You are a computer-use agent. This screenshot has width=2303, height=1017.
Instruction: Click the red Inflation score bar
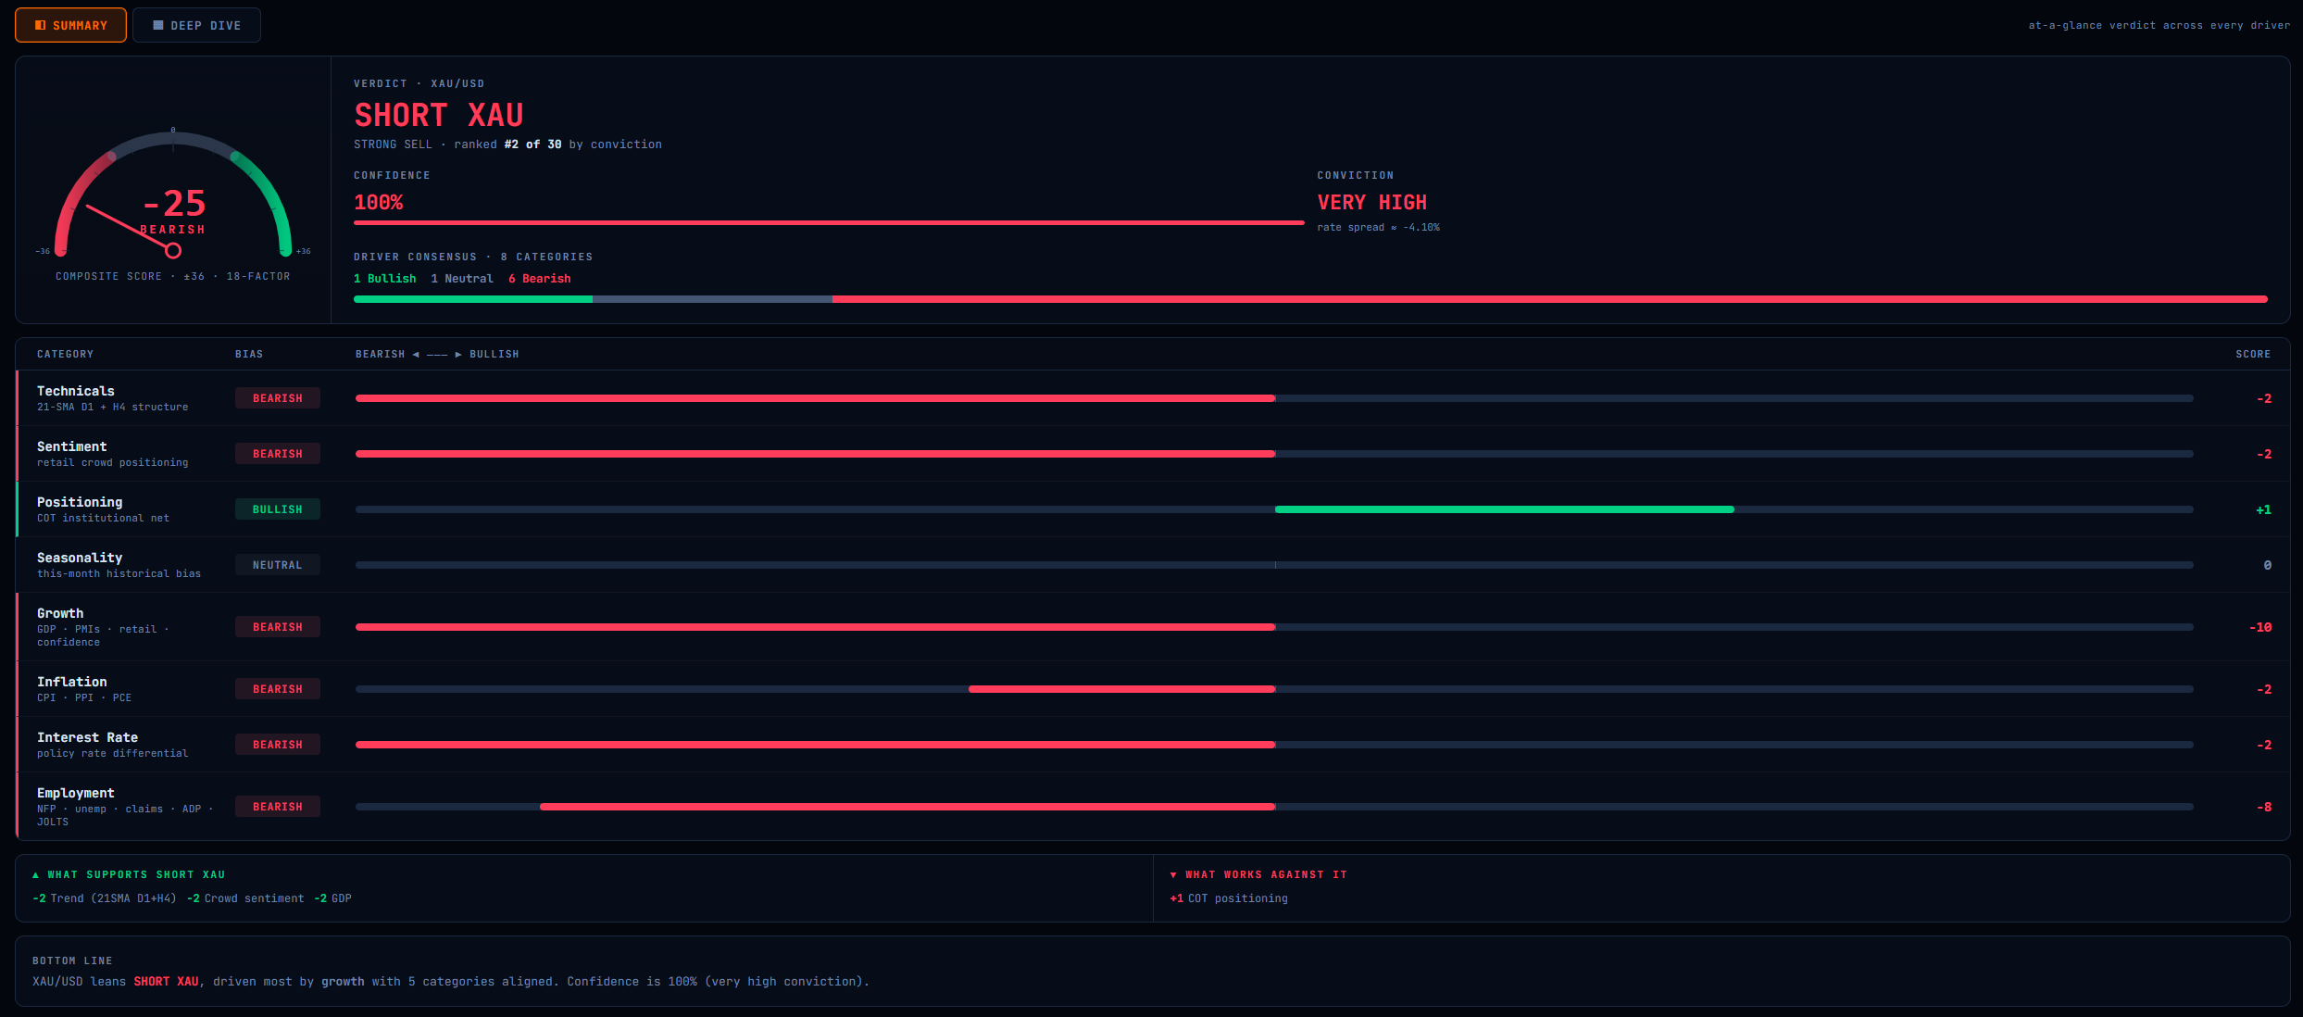1122,689
